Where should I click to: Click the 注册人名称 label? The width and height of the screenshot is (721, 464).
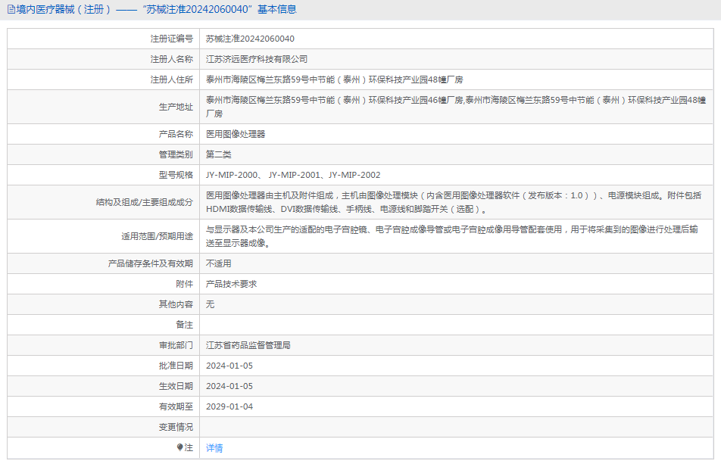pyautogui.click(x=171, y=59)
